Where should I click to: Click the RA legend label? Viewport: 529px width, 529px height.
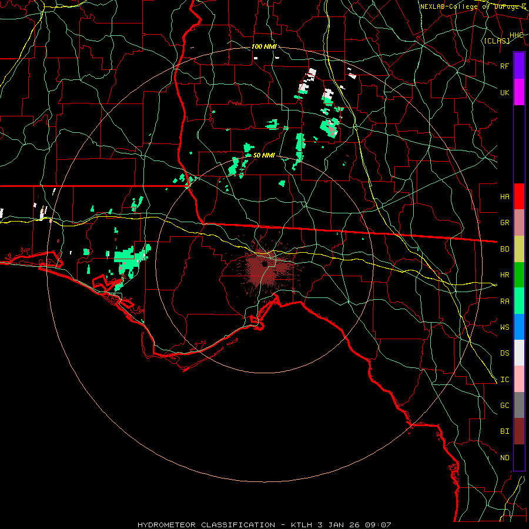point(504,301)
